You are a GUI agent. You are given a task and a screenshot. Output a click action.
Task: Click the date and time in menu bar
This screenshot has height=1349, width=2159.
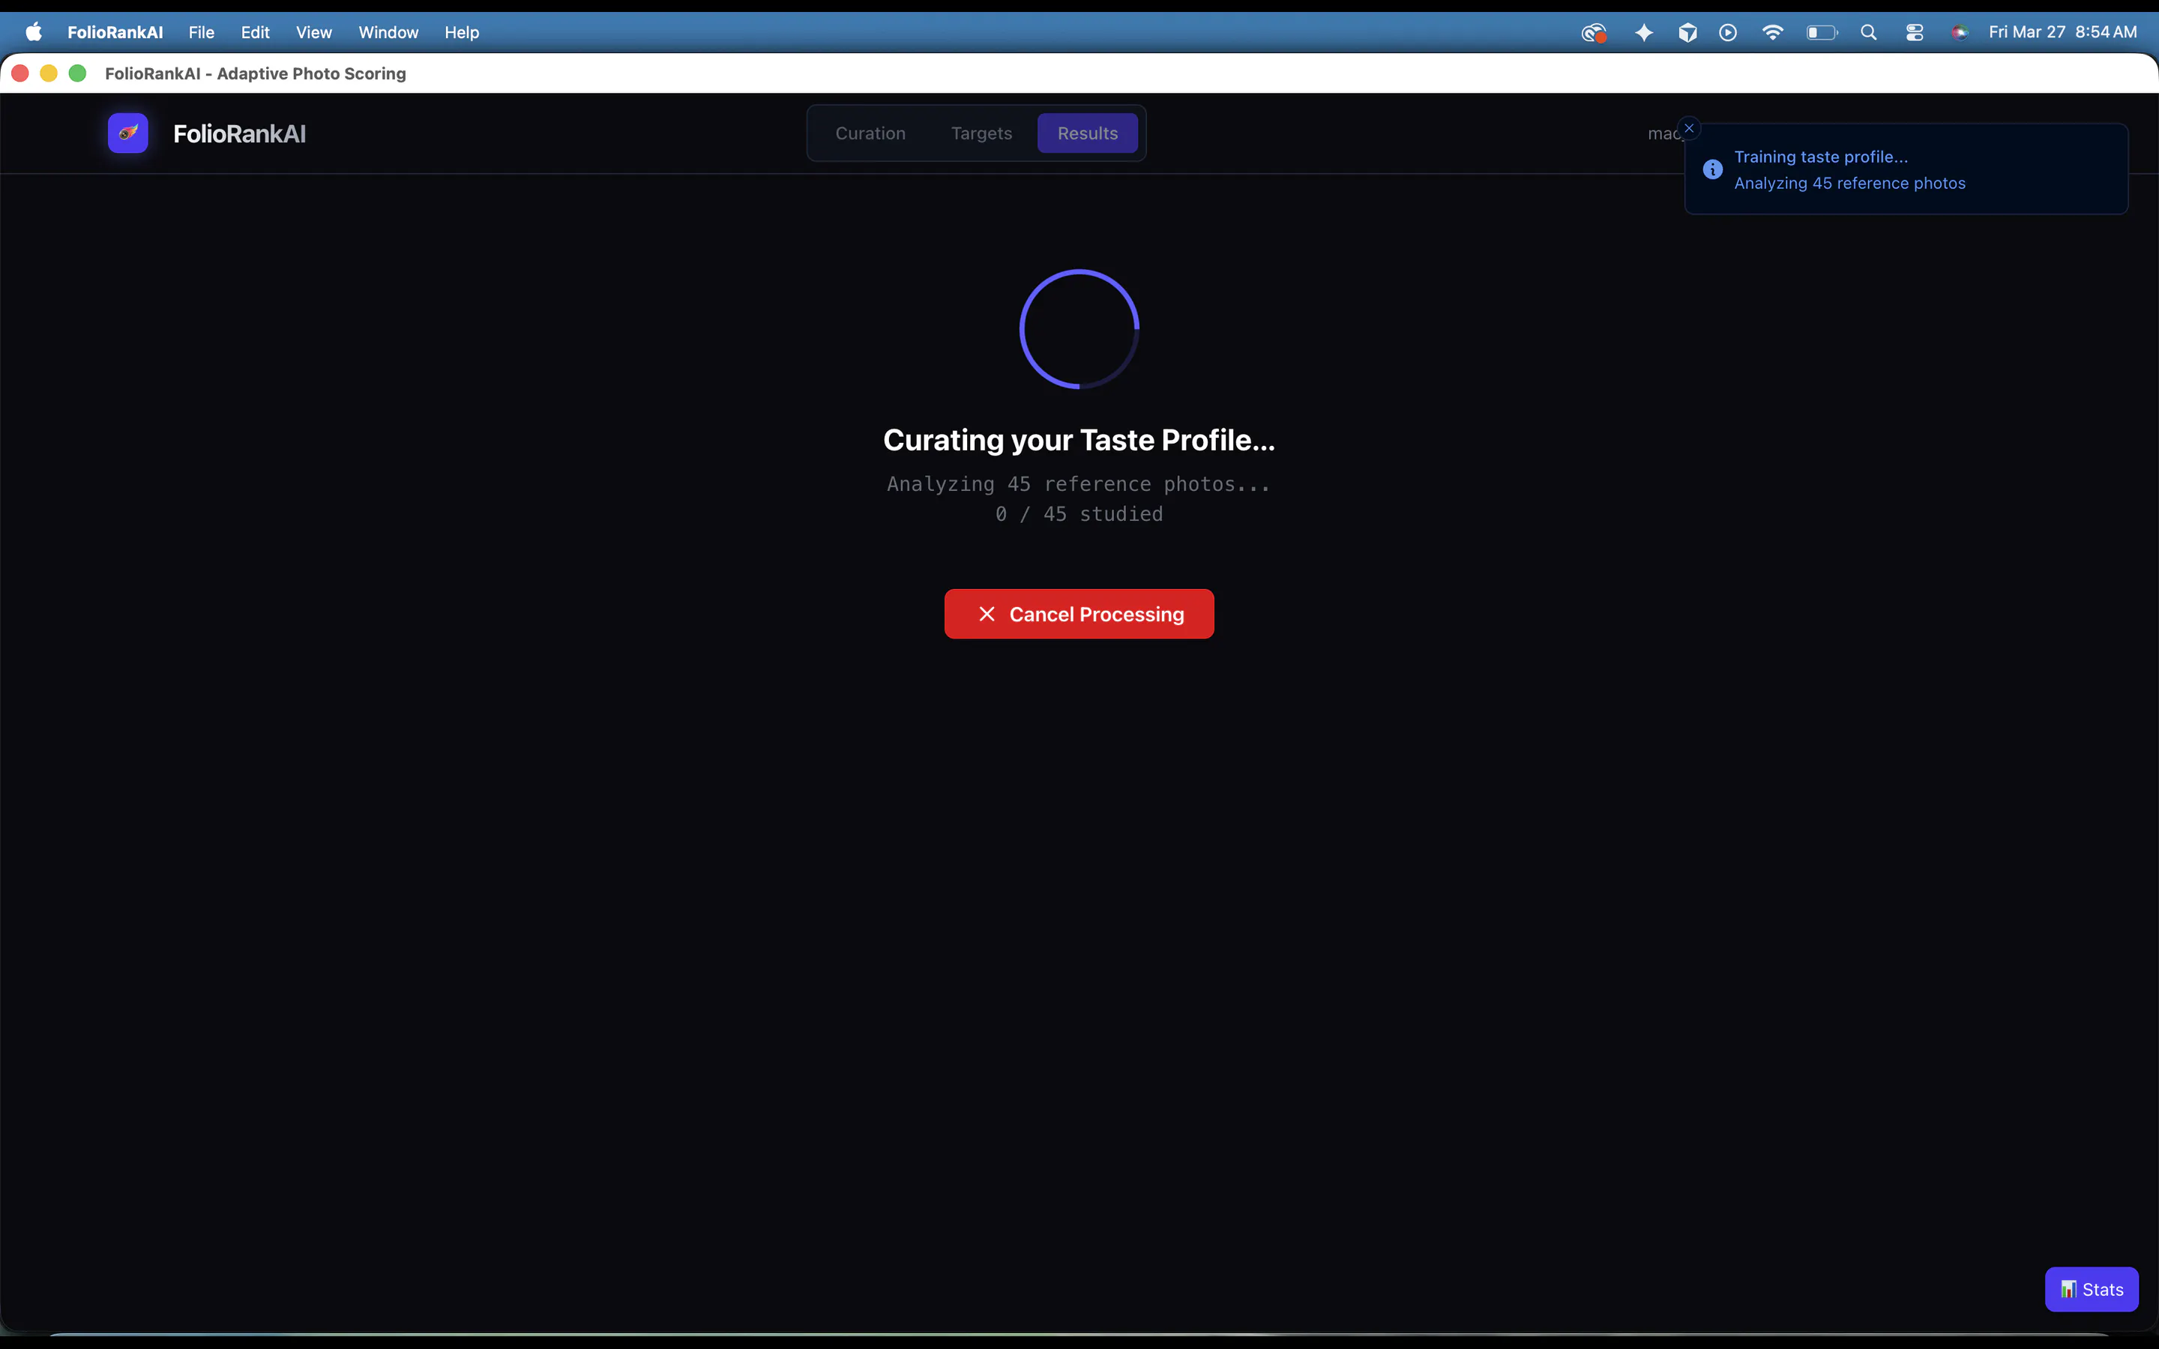(2062, 32)
